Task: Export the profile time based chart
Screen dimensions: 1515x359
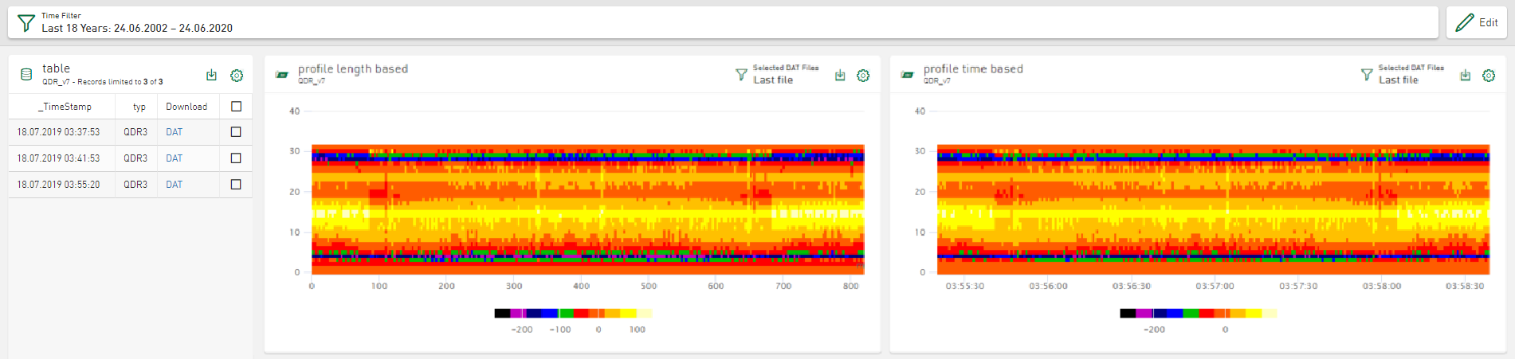Action: click(x=1465, y=76)
